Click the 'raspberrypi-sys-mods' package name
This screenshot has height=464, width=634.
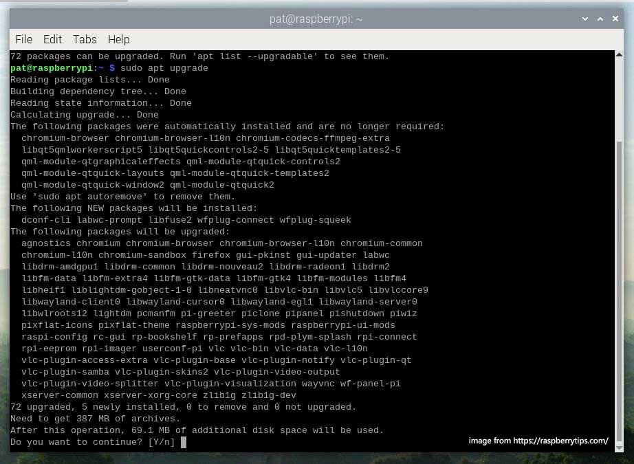230,326
